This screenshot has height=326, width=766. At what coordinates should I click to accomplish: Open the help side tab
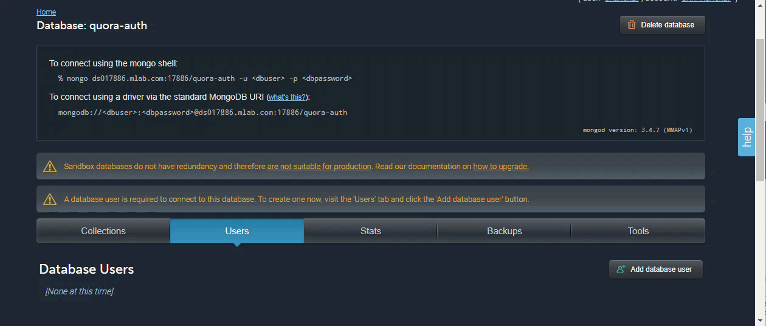(x=747, y=137)
